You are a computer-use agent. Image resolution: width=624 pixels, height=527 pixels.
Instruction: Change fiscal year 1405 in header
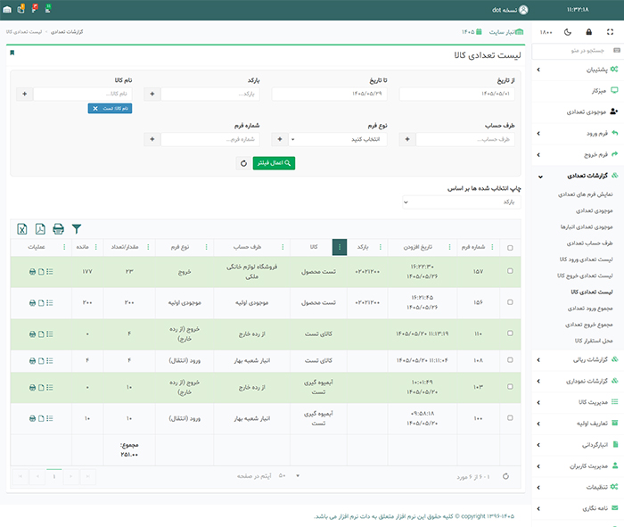pos(472,32)
